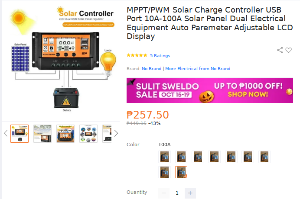This screenshot has width=300, height=199.
Task: Show next product thumbnails
Action: click(116, 133)
